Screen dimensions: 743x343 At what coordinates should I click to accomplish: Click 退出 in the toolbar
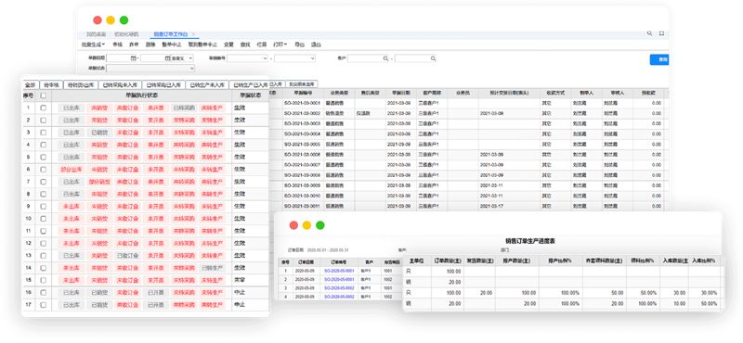coord(316,44)
